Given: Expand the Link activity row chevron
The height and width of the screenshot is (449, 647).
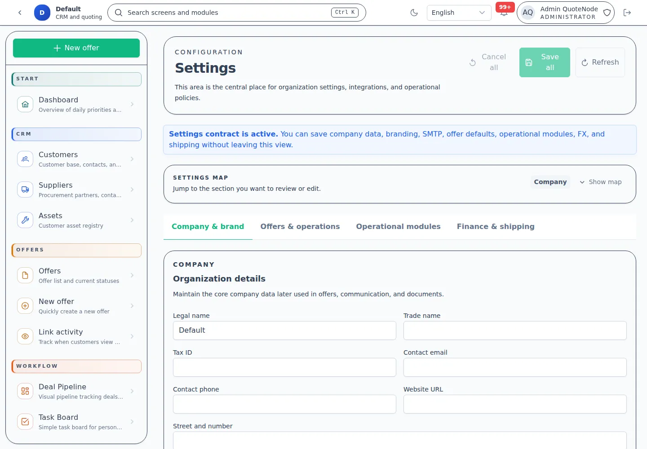Looking at the screenshot, I should click(132, 336).
